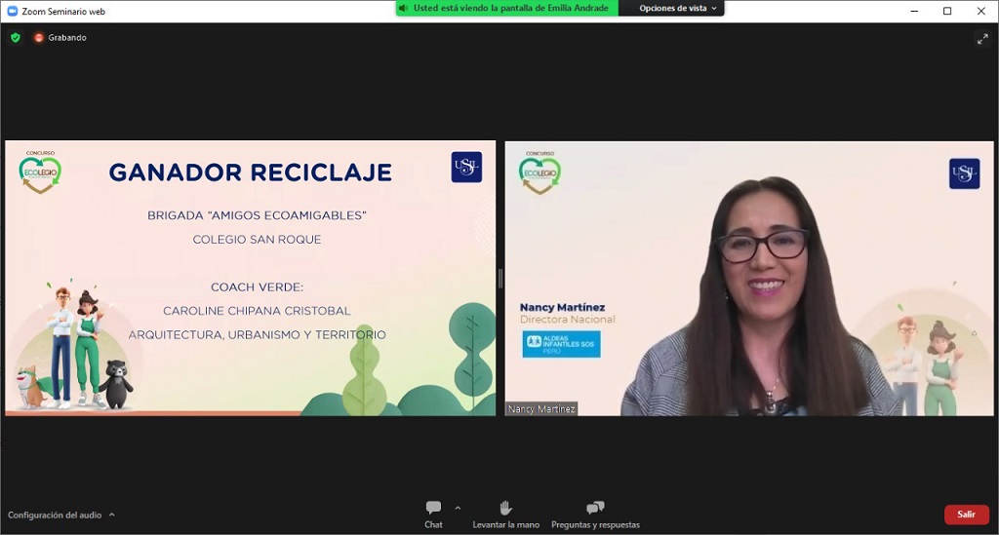Viewport: 999px width, 535px height.
Task: Open the chevron next to Chat
Action: coord(458,508)
